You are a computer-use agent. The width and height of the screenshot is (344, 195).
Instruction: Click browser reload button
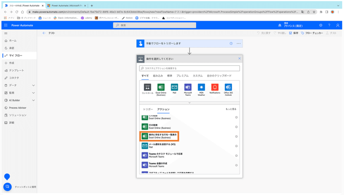coord(17,12)
